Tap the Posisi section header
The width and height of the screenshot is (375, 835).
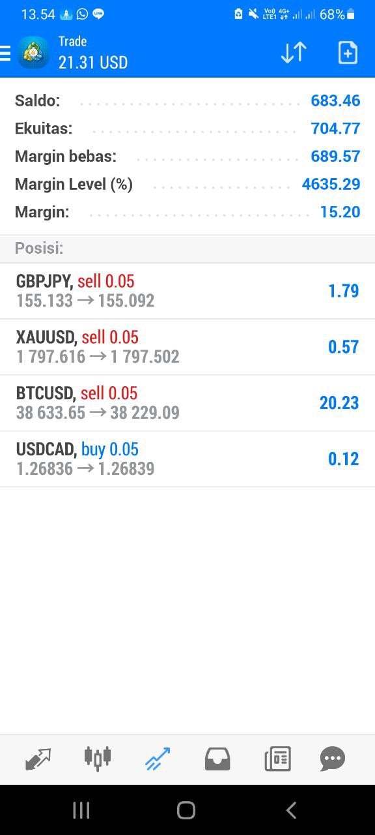click(187, 249)
